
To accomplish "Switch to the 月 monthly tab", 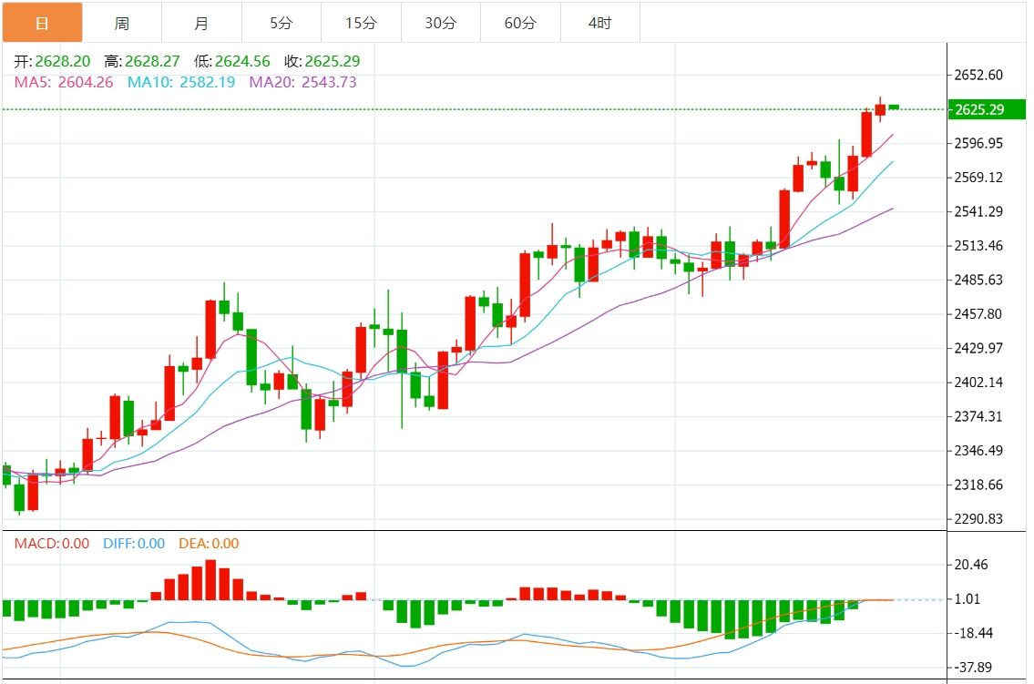I will click(x=201, y=23).
